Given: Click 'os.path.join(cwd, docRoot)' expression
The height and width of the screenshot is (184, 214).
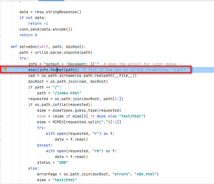Looking at the screenshot, I should pyautogui.click(x=79, y=81).
